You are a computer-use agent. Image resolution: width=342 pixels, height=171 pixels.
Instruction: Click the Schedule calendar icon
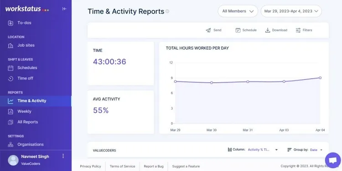point(238,30)
